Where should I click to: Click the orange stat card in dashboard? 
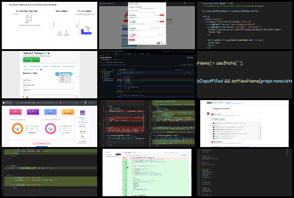pyautogui.click(x=68, y=112)
